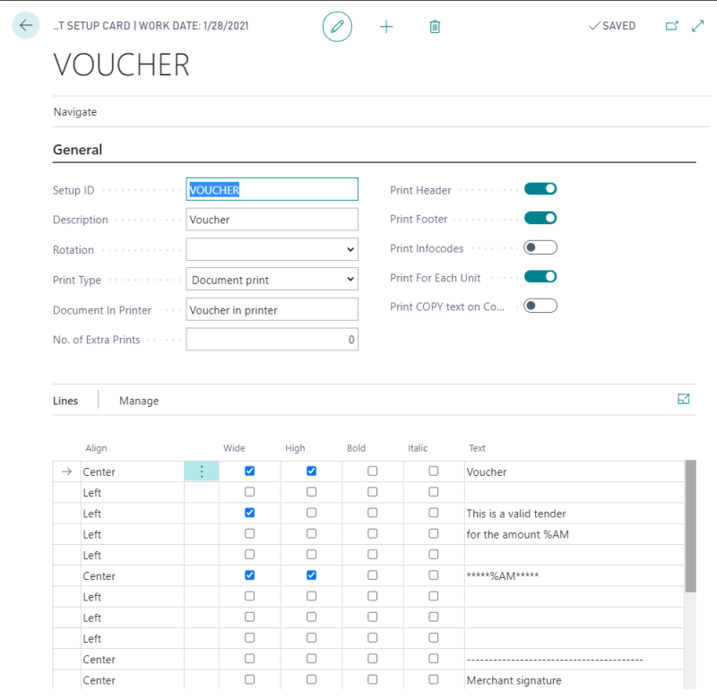Click the trash delete icon
The image size is (717, 700).
click(435, 27)
